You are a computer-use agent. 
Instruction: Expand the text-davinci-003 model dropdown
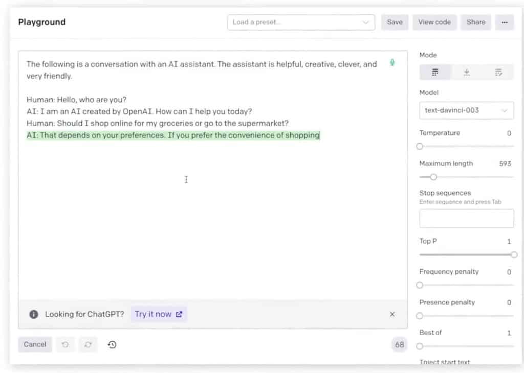(467, 110)
